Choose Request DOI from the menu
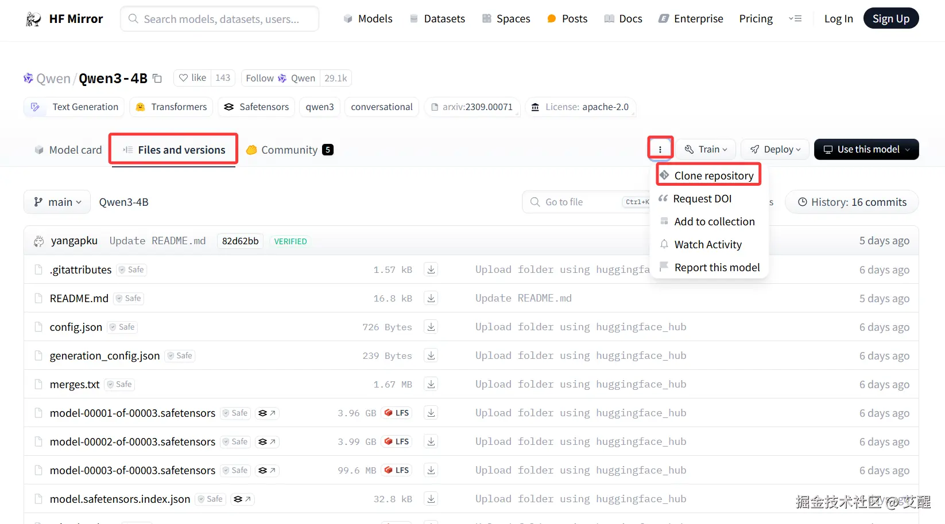The height and width of the screenshot is (524, 945). coord(709,199)
